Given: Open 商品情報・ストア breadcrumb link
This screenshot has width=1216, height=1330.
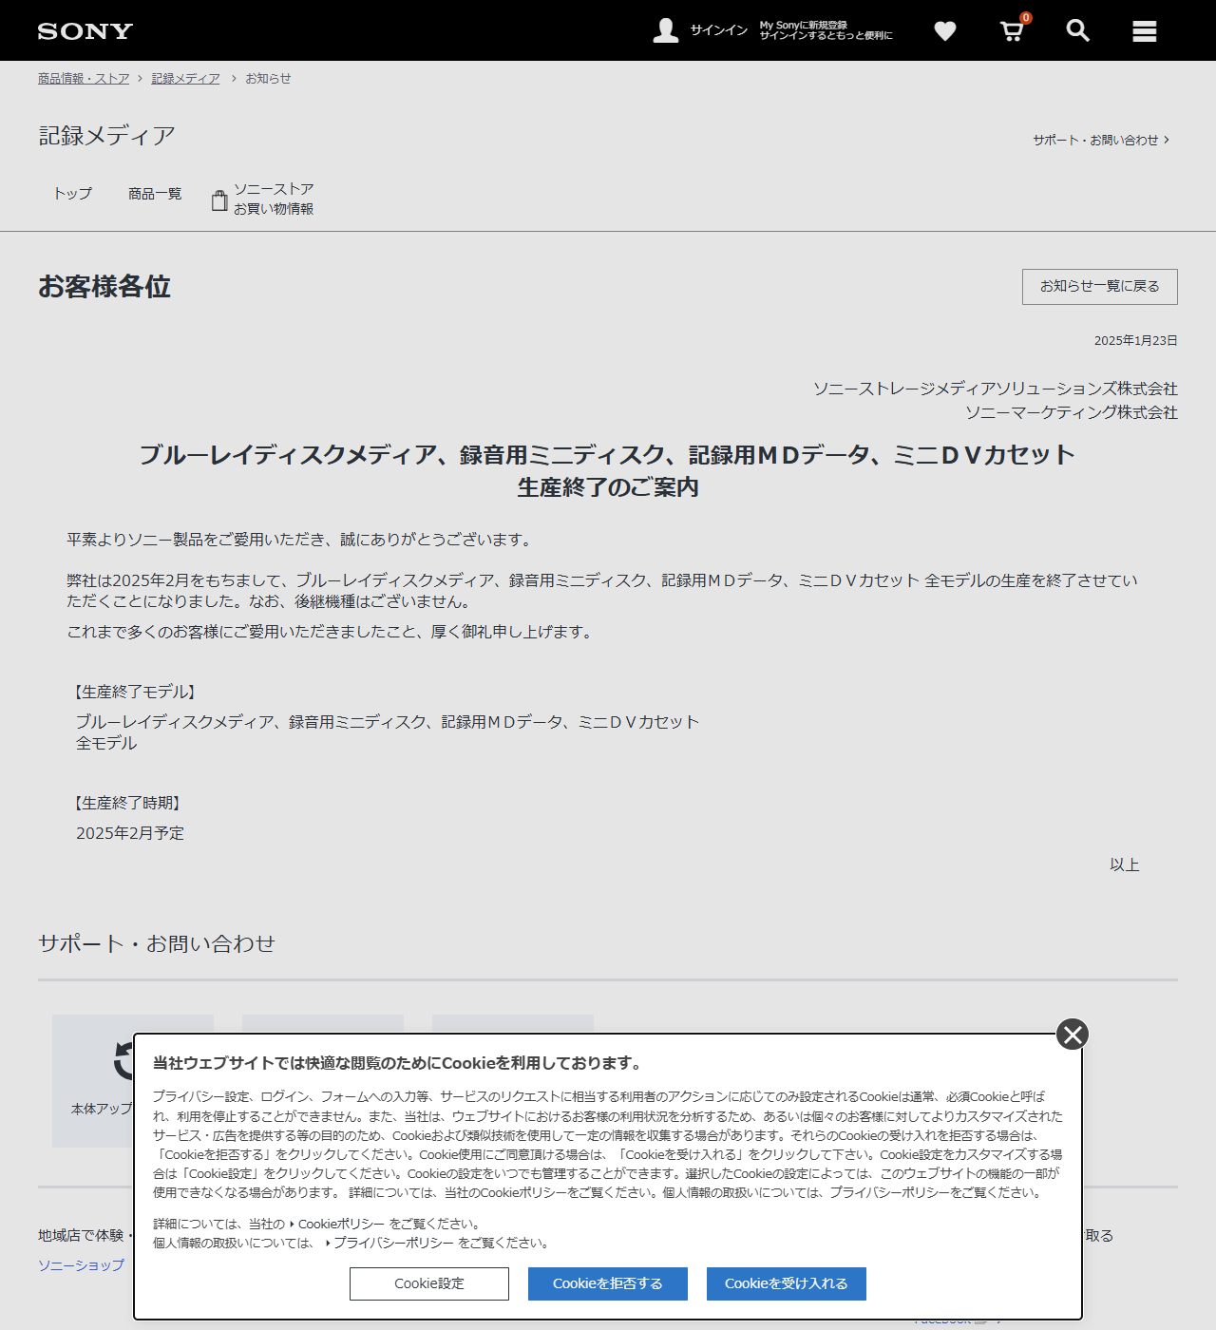Looking at the screenshot, I should pos(84,79).
